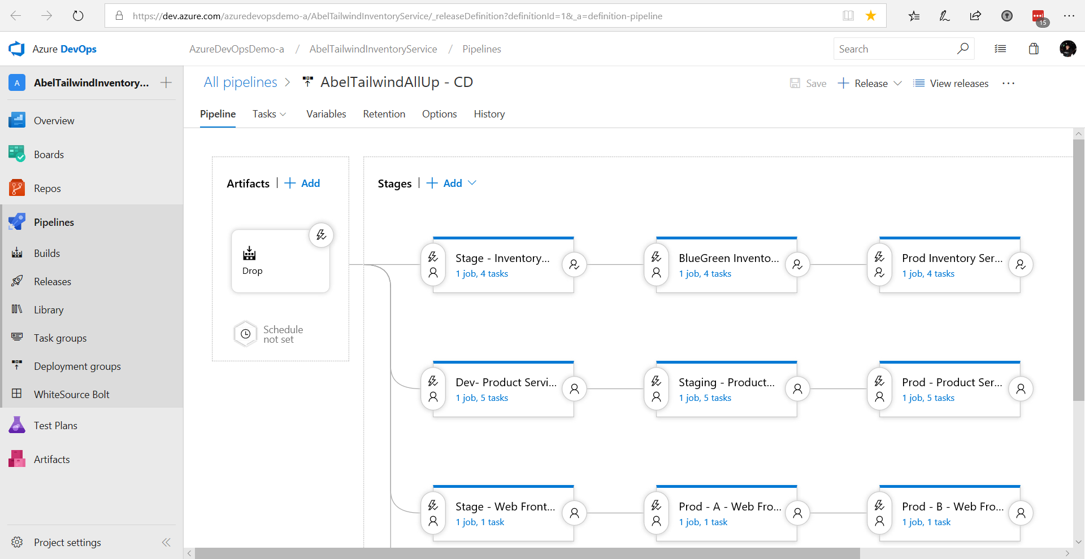Screen dimensions: 1085x559
Task: Click the browser favorites star icon
Action: pyautogui.click(x=871, y=16)
